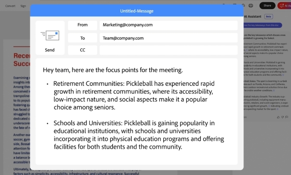Flag the AI Assistant response

point(287,117)
